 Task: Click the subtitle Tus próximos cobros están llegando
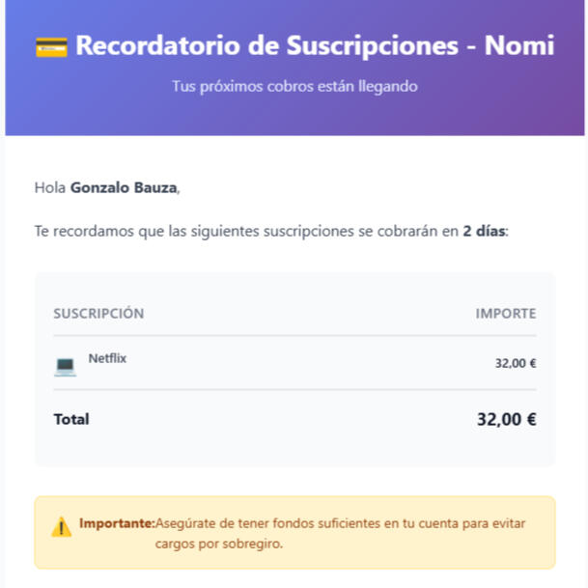(294, 86)
